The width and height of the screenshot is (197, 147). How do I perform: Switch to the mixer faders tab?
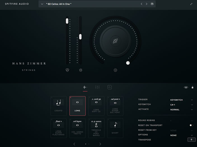tap(97, 87)
